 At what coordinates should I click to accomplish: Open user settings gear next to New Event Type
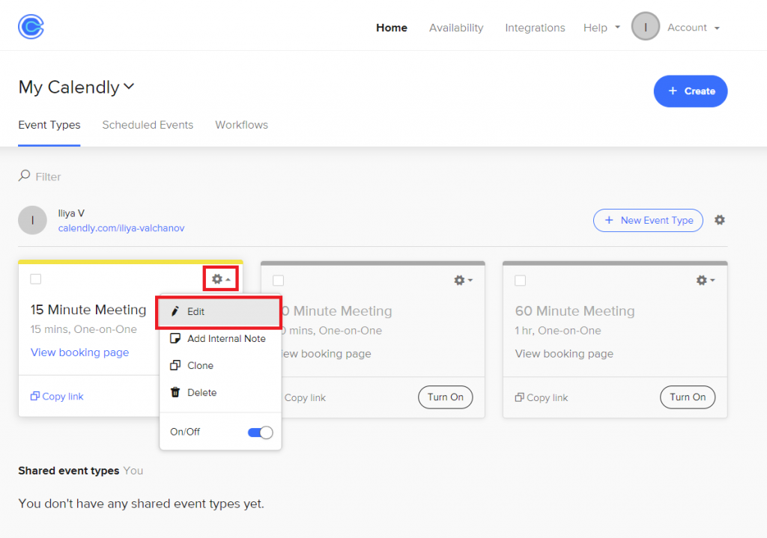click(719, 220)
